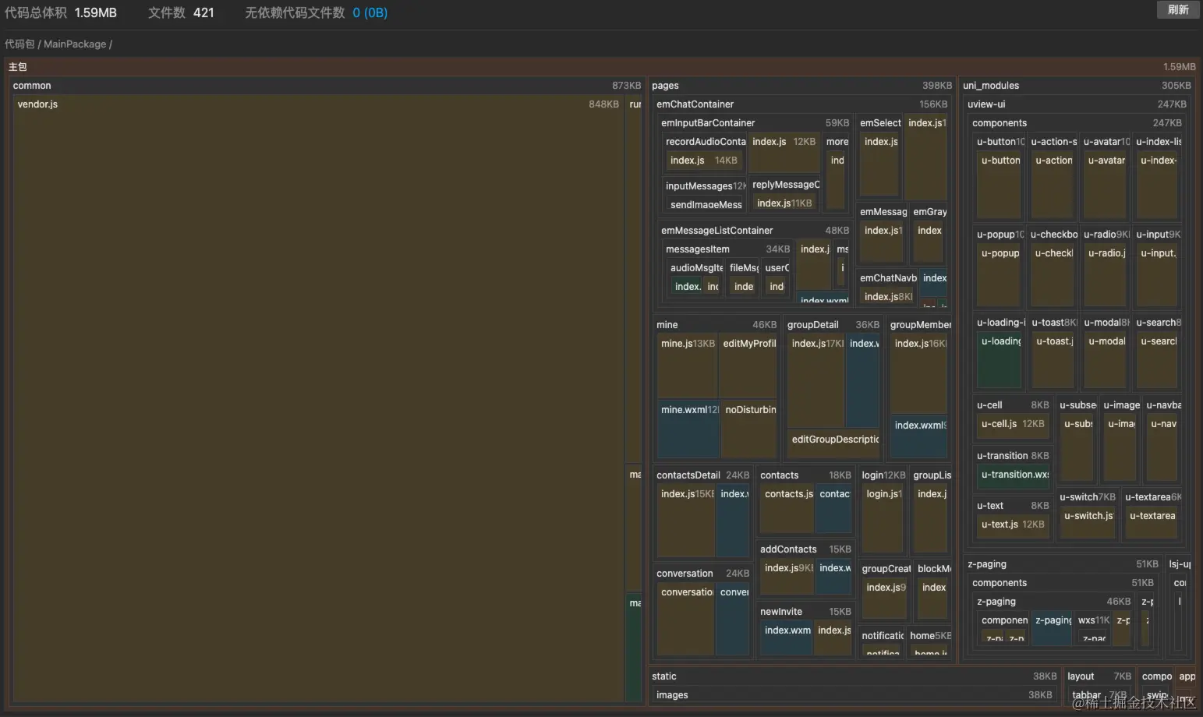The height and width of the screenshot is (717, 1203).
Task: Open the contacts.js block
Action: coord(787,510)
